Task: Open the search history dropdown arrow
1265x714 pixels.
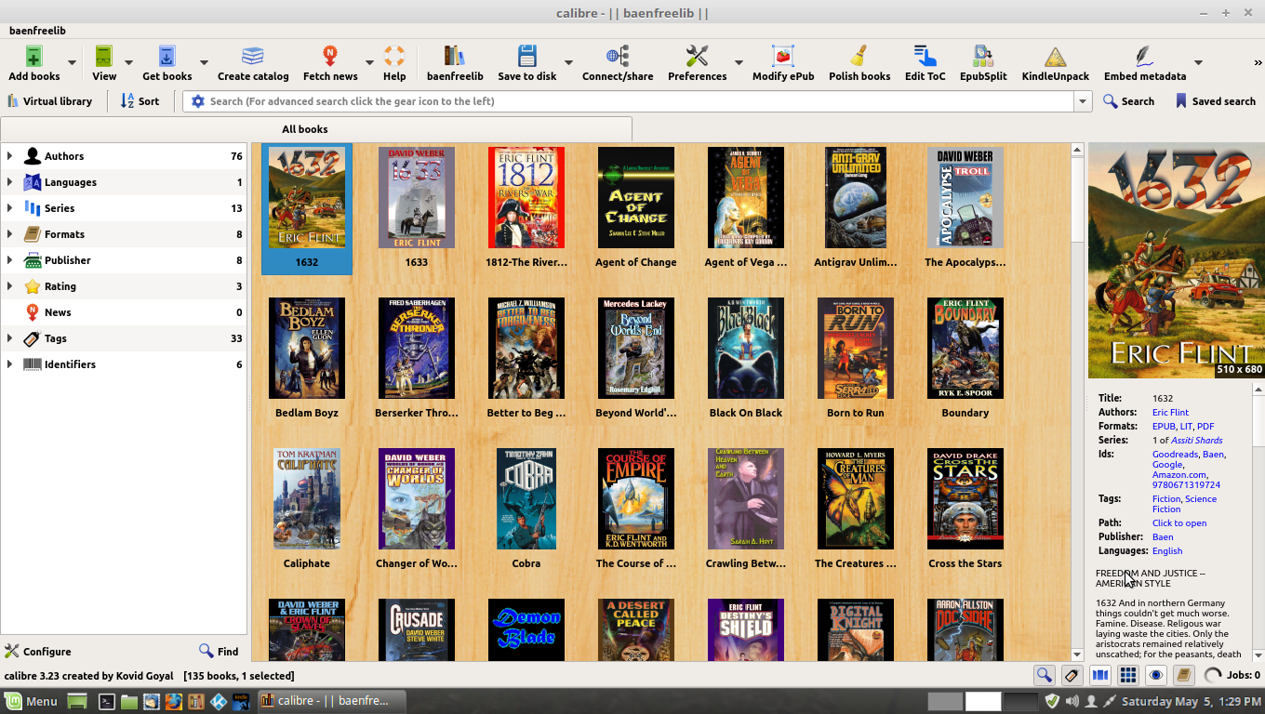Action: pyautogui.click(x=1083, y=101)
